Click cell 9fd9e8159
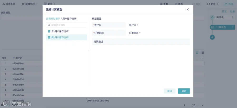The height and width of the screenshot is (108, 237). [x=18, y=85]
